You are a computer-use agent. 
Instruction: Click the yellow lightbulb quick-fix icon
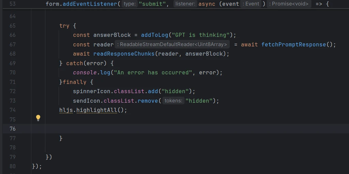[38, 118]
